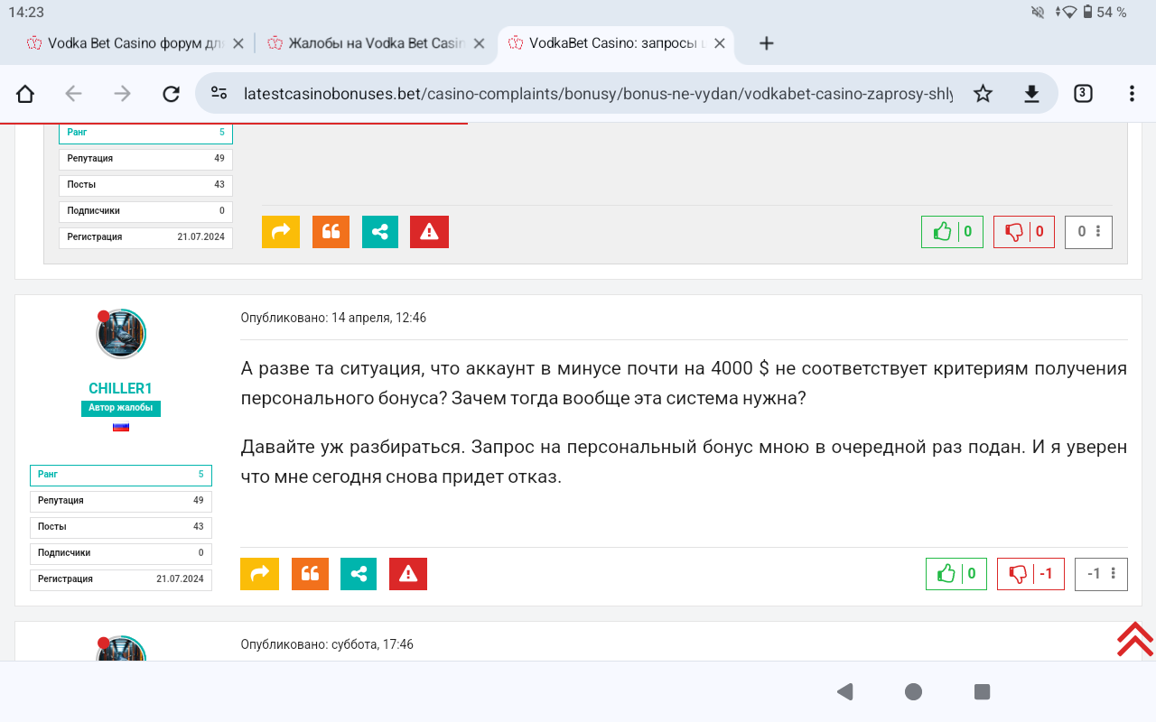This screenshot has height=722, width=1156.
Task: Click the address bar URL field
Action: pyautogui.click(x=596, y=94)
